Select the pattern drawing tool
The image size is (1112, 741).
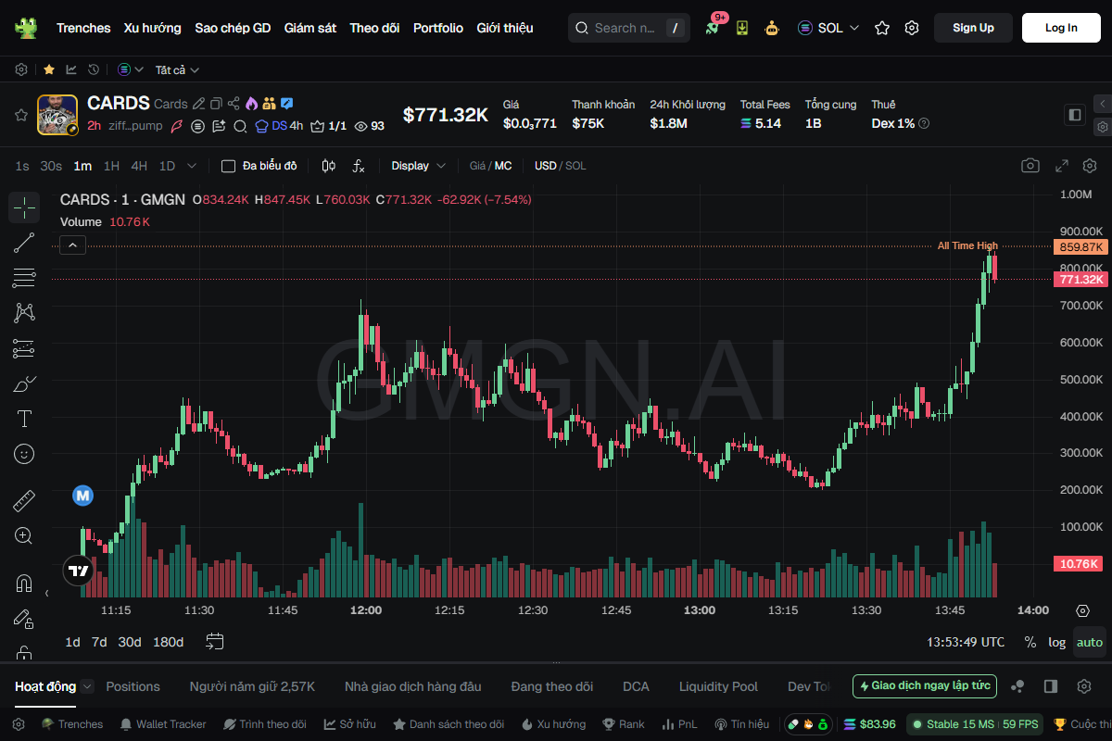pos(24,313)
